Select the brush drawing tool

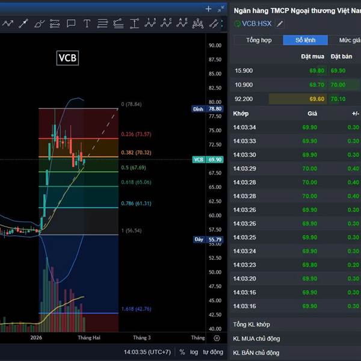pos(39,23)
